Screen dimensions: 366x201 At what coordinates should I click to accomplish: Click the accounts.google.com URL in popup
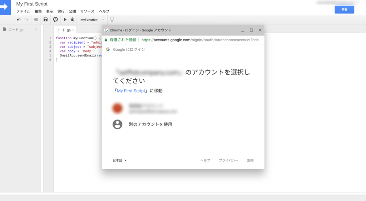(201, 40)
